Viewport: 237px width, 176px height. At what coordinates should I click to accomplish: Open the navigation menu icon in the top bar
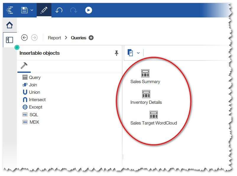pos(9,10)
